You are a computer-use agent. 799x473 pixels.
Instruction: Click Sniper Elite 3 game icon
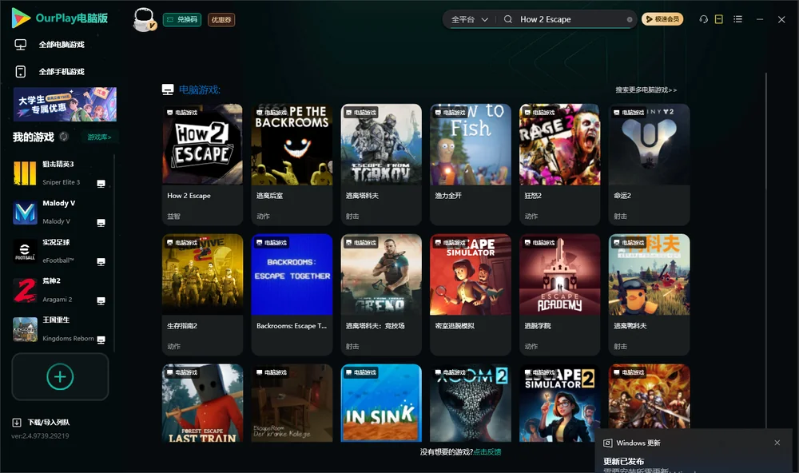tap(25, 173)
